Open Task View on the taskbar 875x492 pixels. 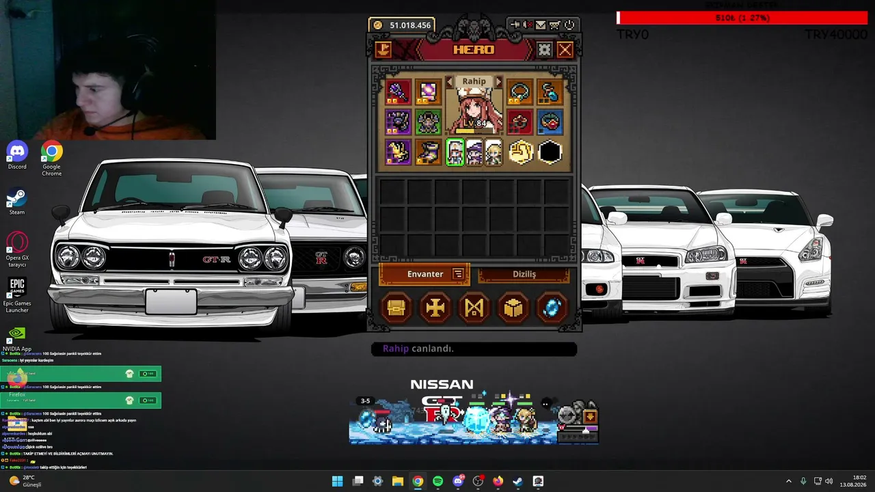pos(358,481)
